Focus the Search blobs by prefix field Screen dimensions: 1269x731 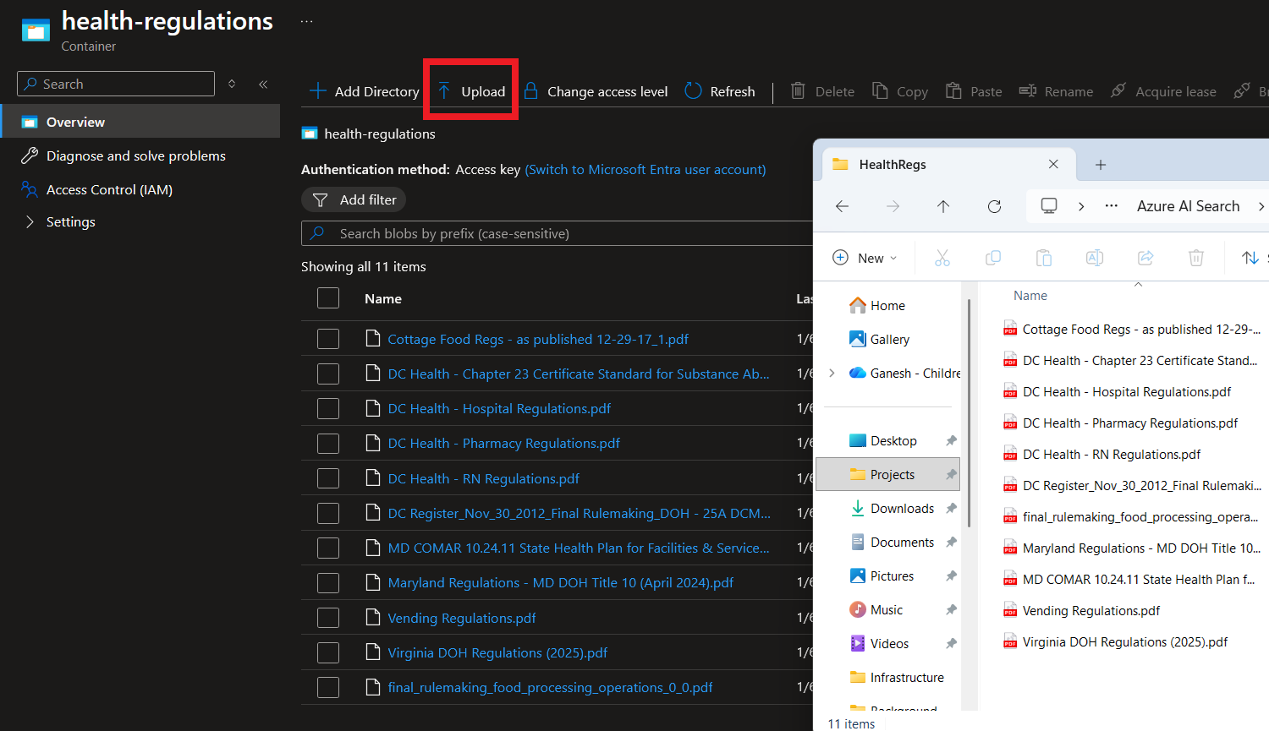[557, 233]
